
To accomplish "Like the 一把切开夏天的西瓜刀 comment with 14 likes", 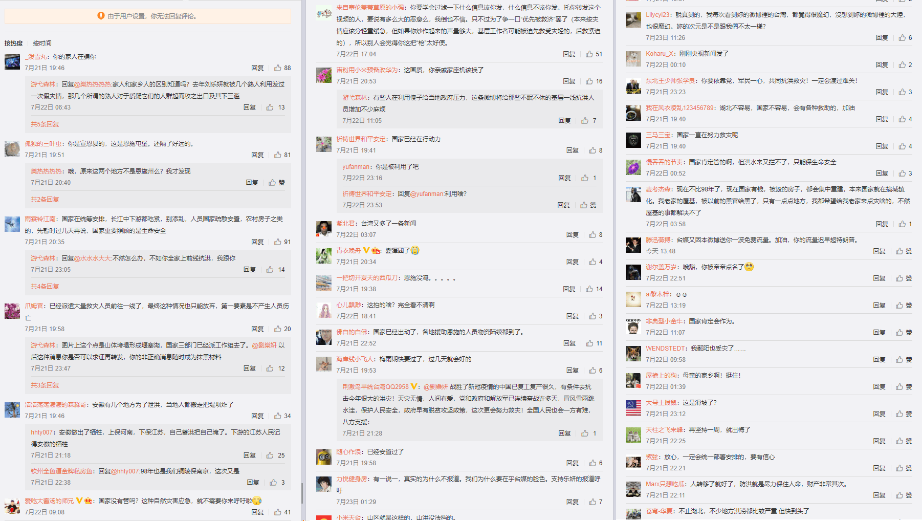I will coord(589,289).
